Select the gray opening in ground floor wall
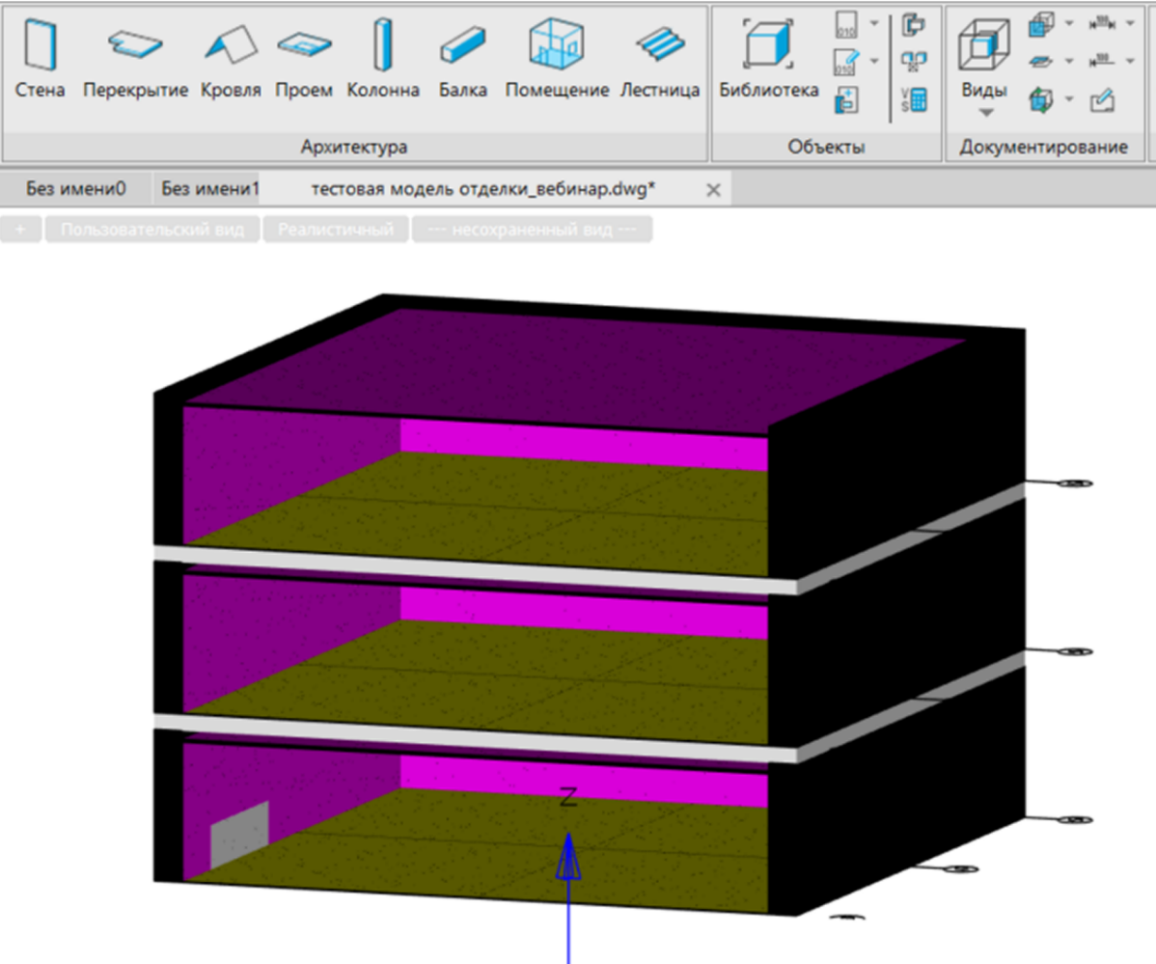Viewport: 1156px width, 964px height. click(239, 835)
